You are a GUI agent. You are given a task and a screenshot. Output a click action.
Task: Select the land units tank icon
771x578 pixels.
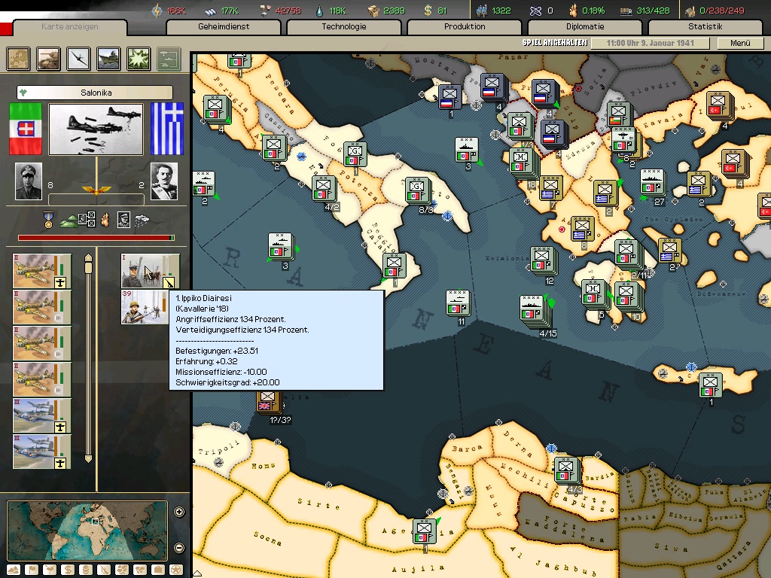(49, 58)
